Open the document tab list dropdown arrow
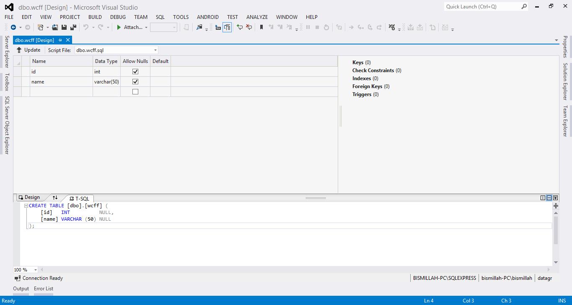This screenshot has width=572, height=305. coord(556,40)
